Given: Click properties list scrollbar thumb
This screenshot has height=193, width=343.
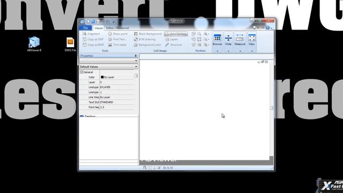Looking at the screenshot, I should 136,76.
